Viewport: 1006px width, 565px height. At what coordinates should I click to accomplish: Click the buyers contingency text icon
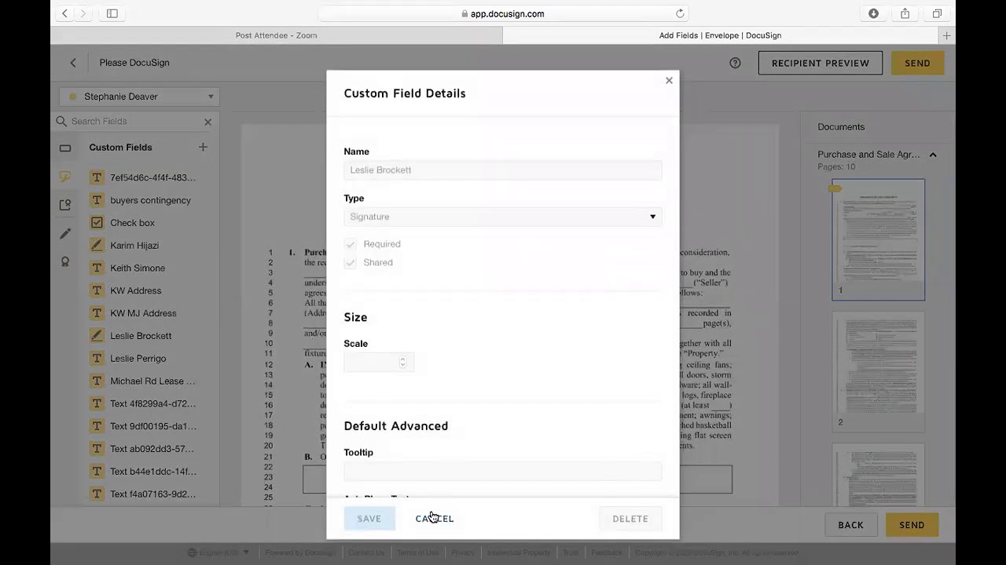tap(97, 200)
